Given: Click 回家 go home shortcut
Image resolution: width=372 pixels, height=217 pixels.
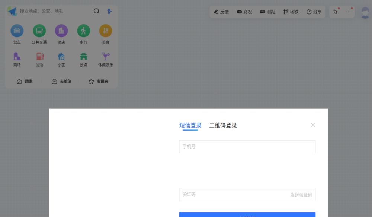Looking at the screenshot, I should coord(25,82).
